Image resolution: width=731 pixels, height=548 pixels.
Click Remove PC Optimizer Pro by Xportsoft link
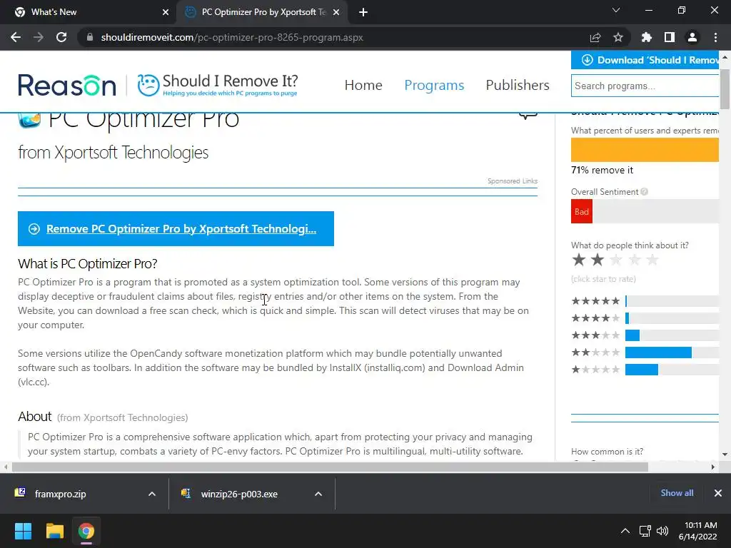(176, 229)
